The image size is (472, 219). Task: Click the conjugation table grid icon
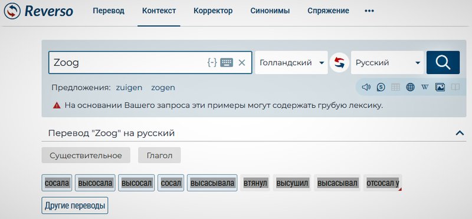[x=395, y=87]
